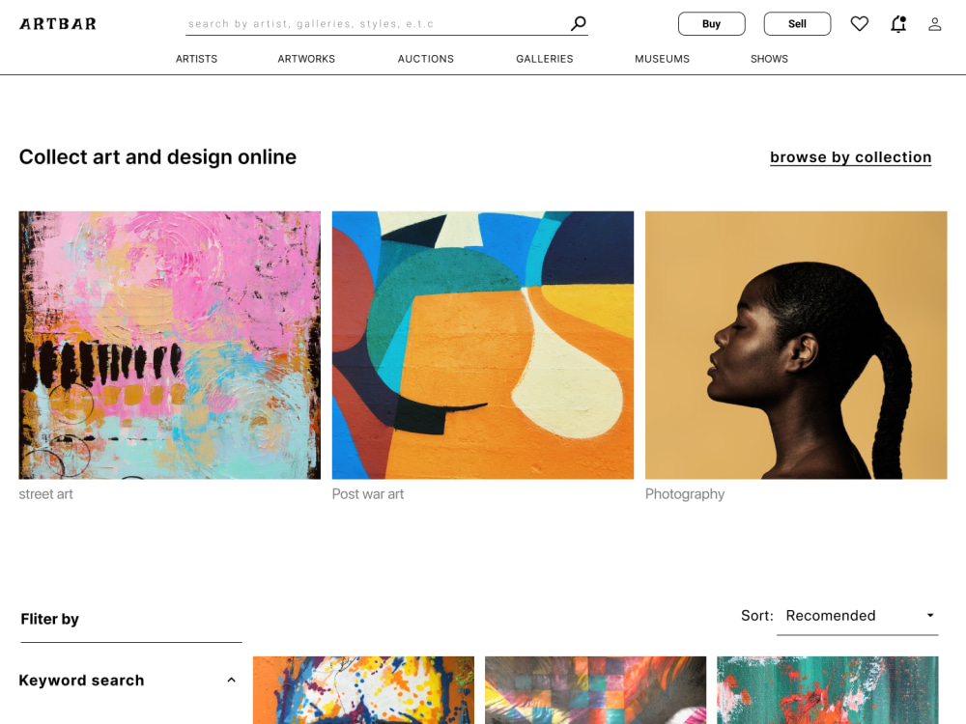Follow the browse by collection link
The height and width of the screenshot is (724, 966).
coord(851,157)
